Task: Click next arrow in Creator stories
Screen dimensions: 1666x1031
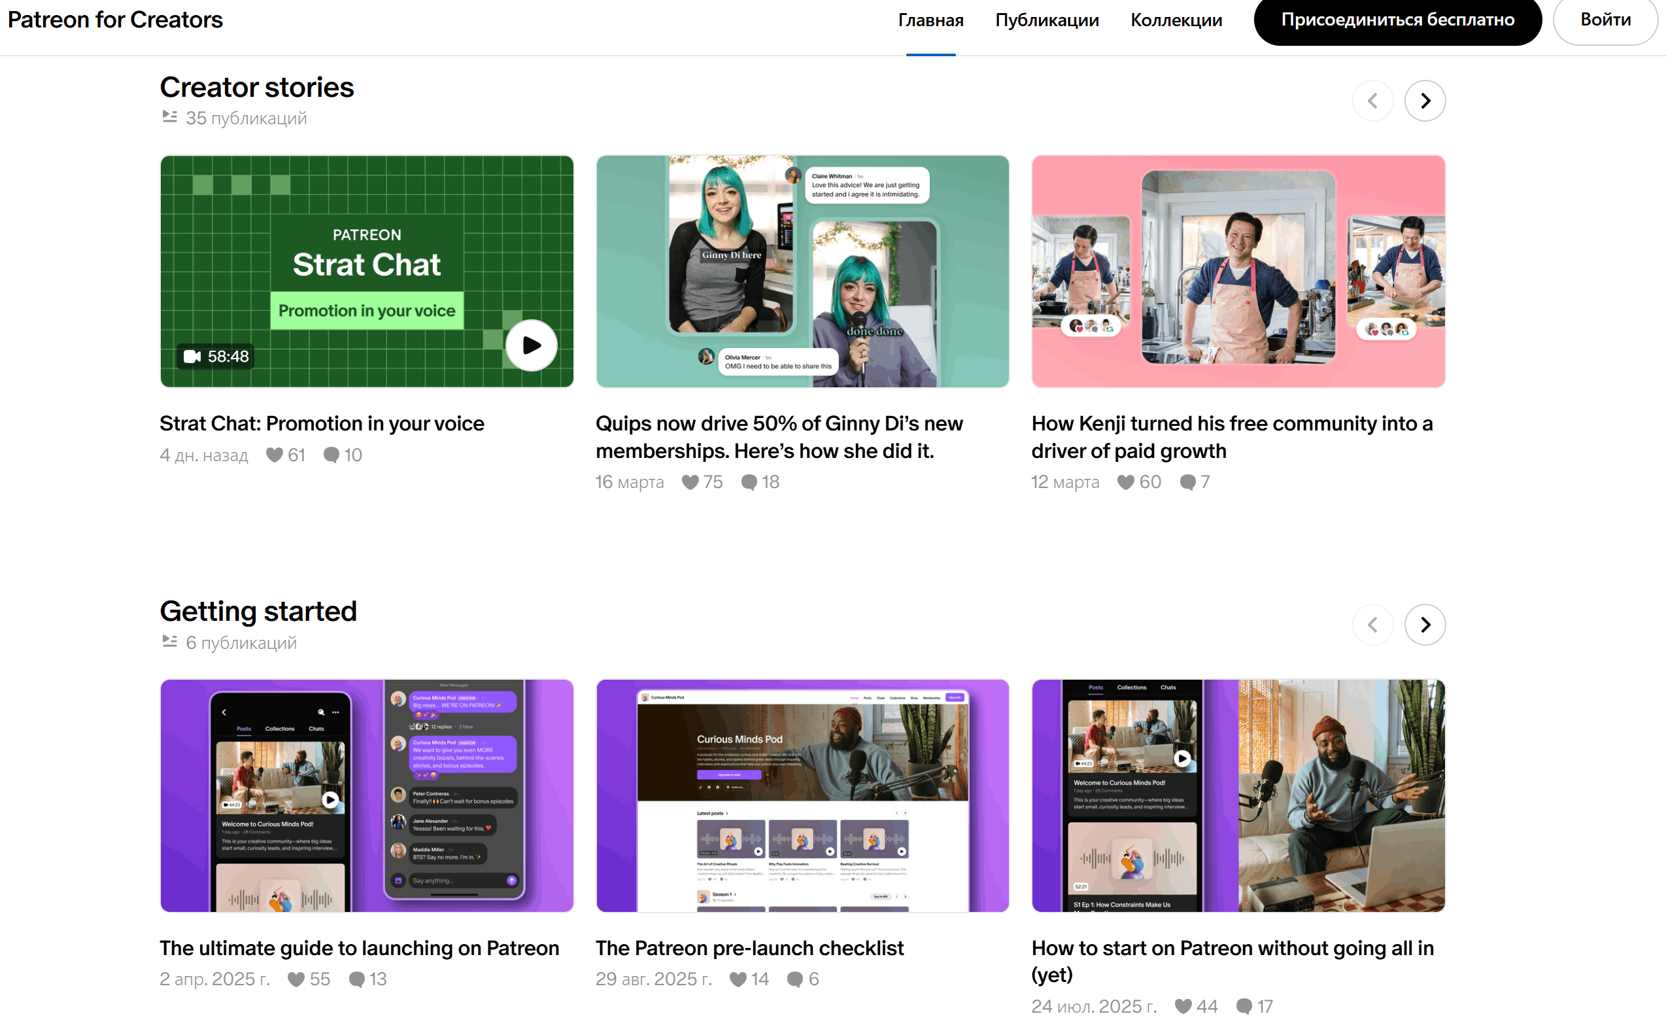Action: (x=1424, y=101)
